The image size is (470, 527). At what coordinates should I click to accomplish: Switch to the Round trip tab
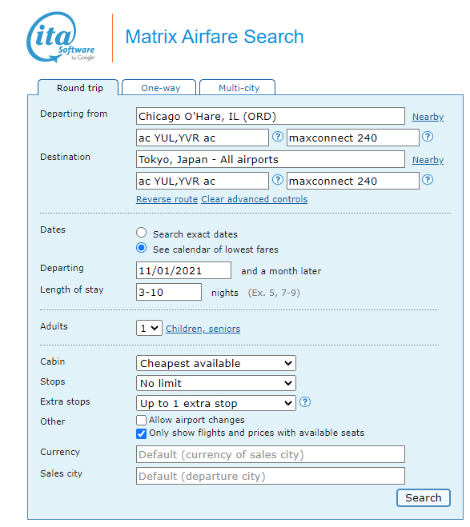(x=78, y=88)
